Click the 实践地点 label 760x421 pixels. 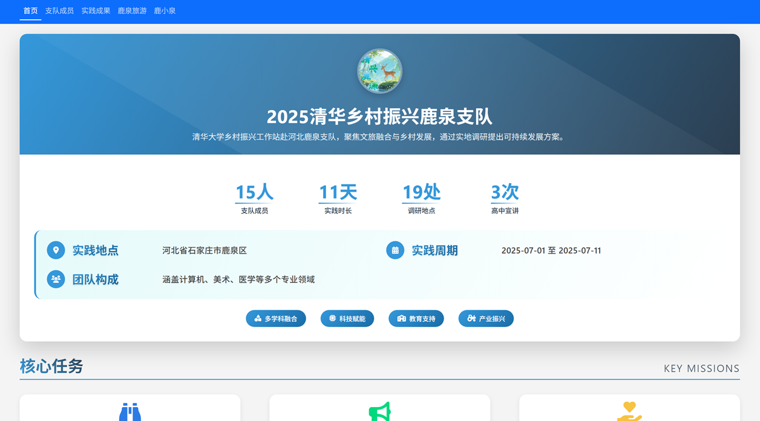tap(96, 250)
